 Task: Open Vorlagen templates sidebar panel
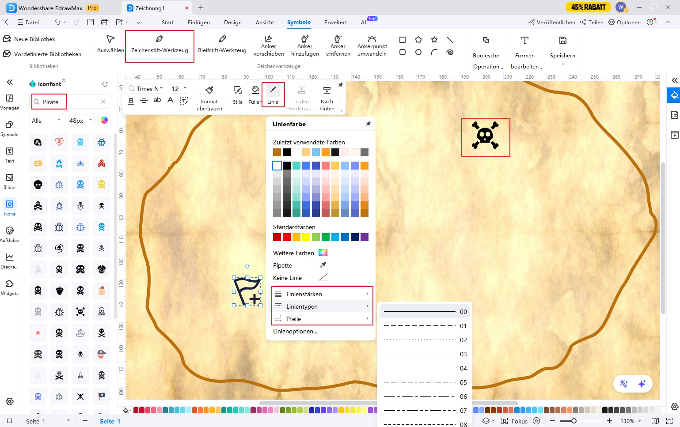coord(10,102)
